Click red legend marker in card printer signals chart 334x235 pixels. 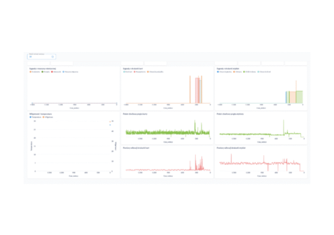coord(135,72)
